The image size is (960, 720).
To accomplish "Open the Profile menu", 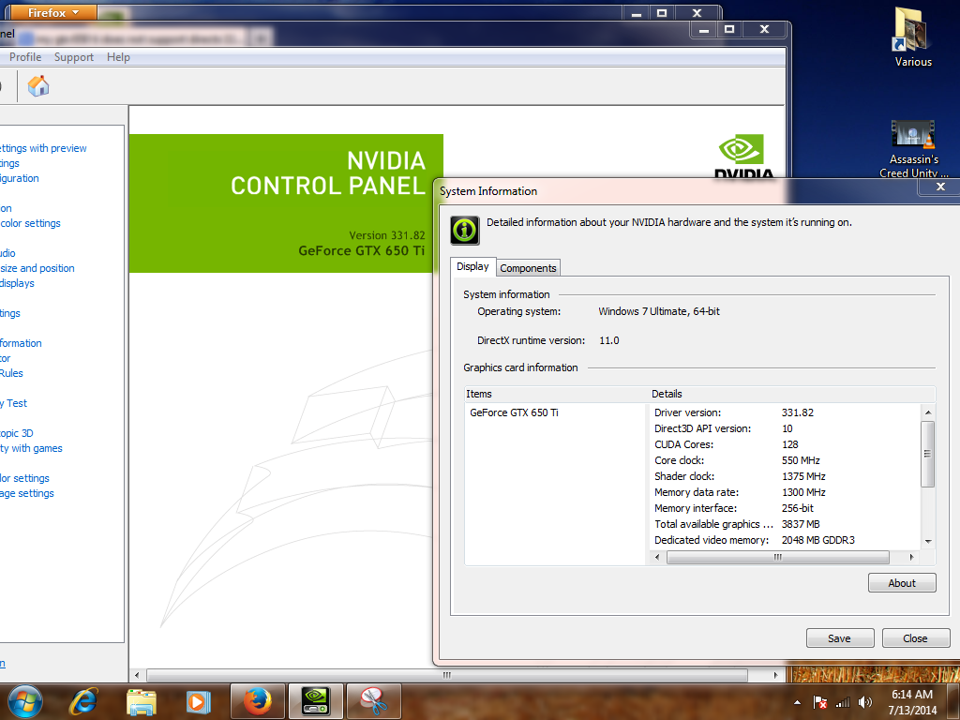I will (25, 57).
